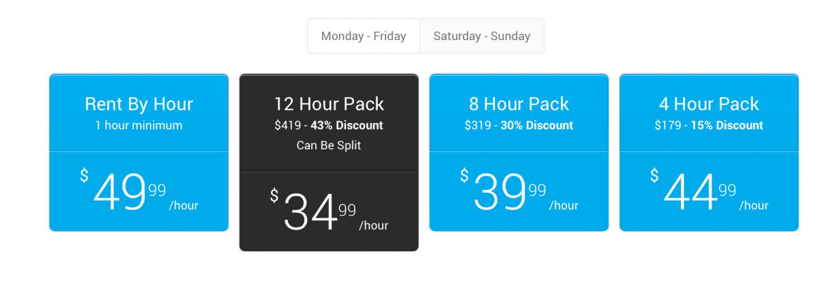The image size is (817, 285).
Task: Click the 15% Discount label
Action: point(726,126)
